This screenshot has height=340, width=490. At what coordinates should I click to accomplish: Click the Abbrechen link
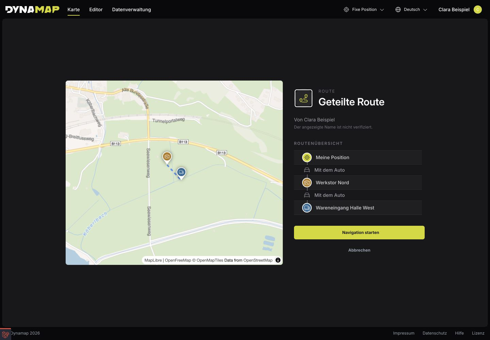click(x=359, y=250)
